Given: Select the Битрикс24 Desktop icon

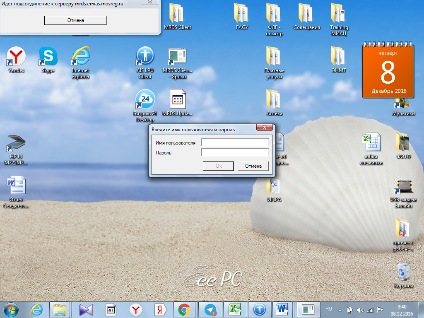Looking at the screenshot, I should tap(145, 106).
